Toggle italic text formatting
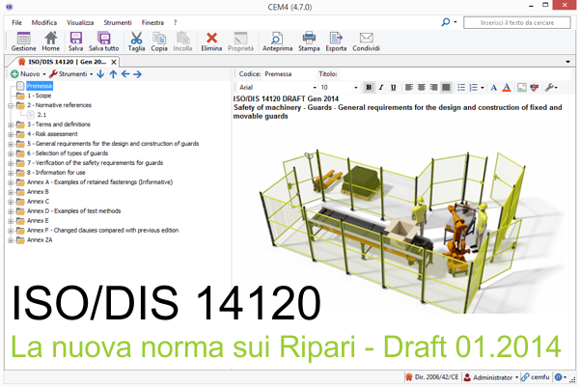The width and height of the screenshot is (579, 387). pyautogui.click(x=381, y=87)
